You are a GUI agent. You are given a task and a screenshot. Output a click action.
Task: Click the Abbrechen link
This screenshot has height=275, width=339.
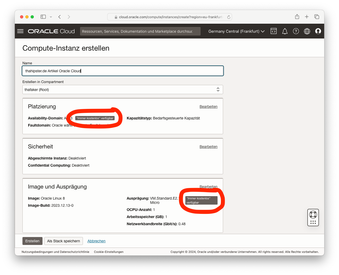click(96, 241)
